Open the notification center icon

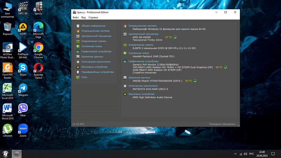click(273, 154)
